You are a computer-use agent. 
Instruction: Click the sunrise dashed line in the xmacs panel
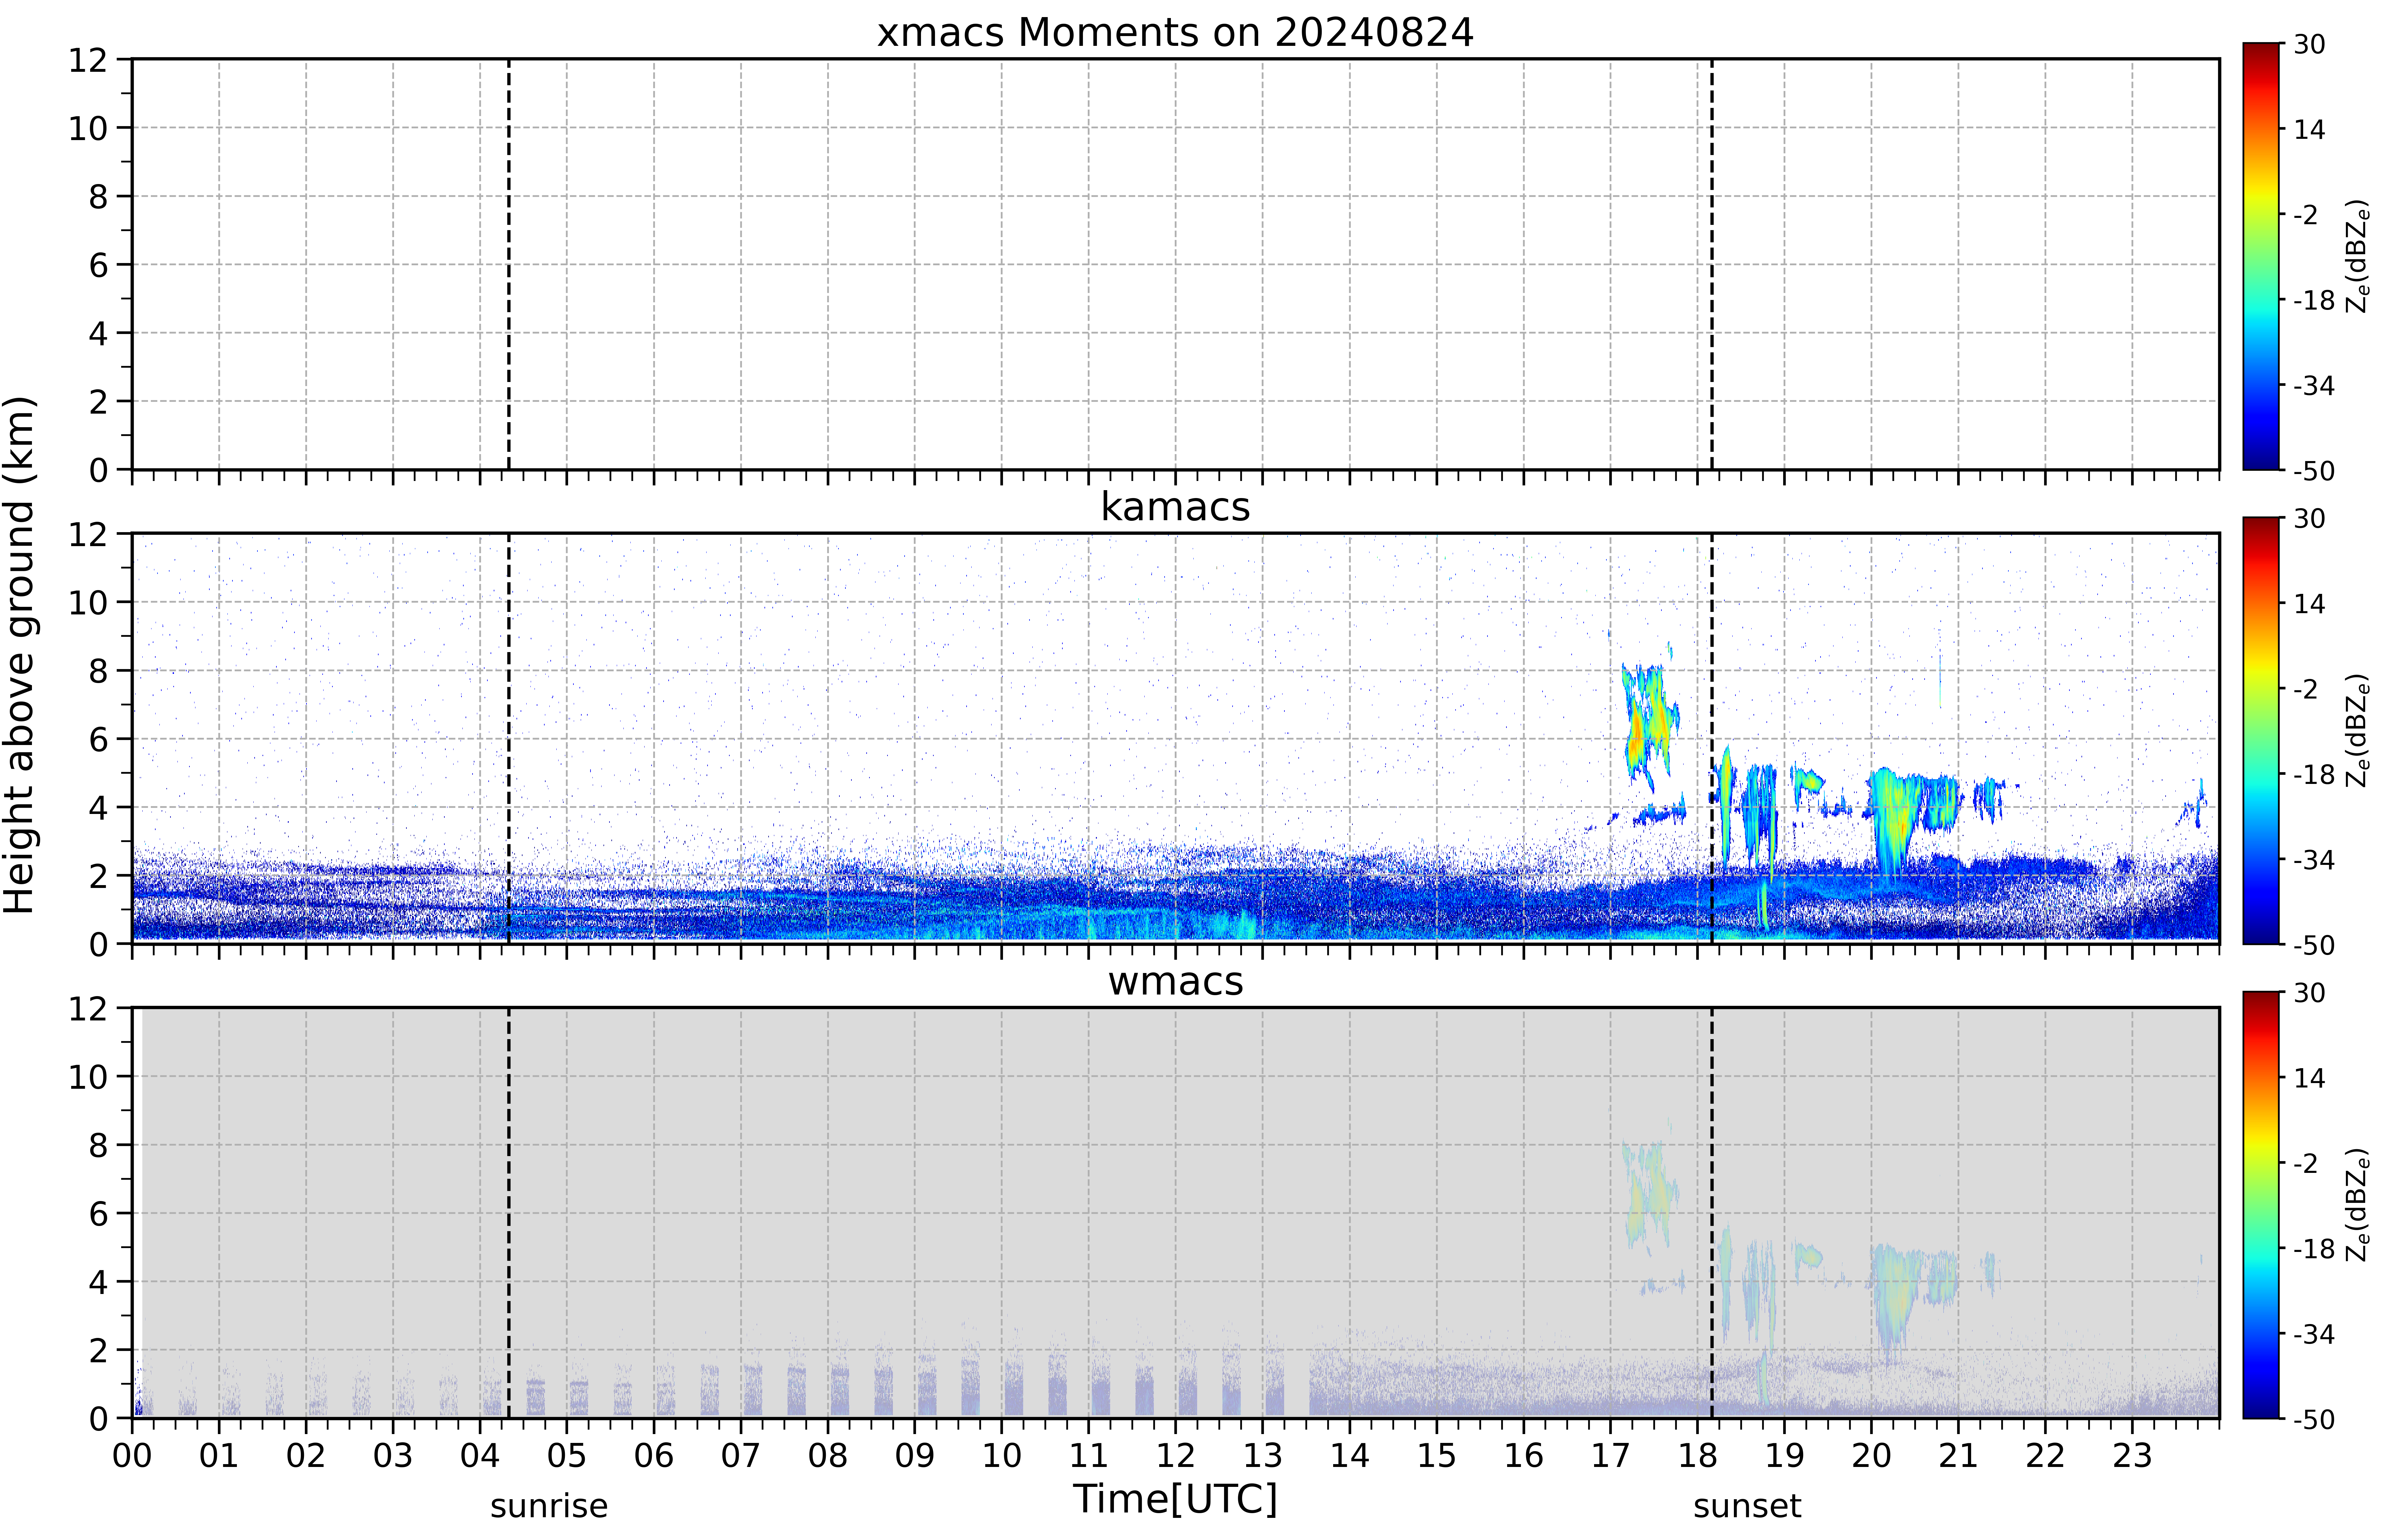pyautogui.click(x=509, y=264)
